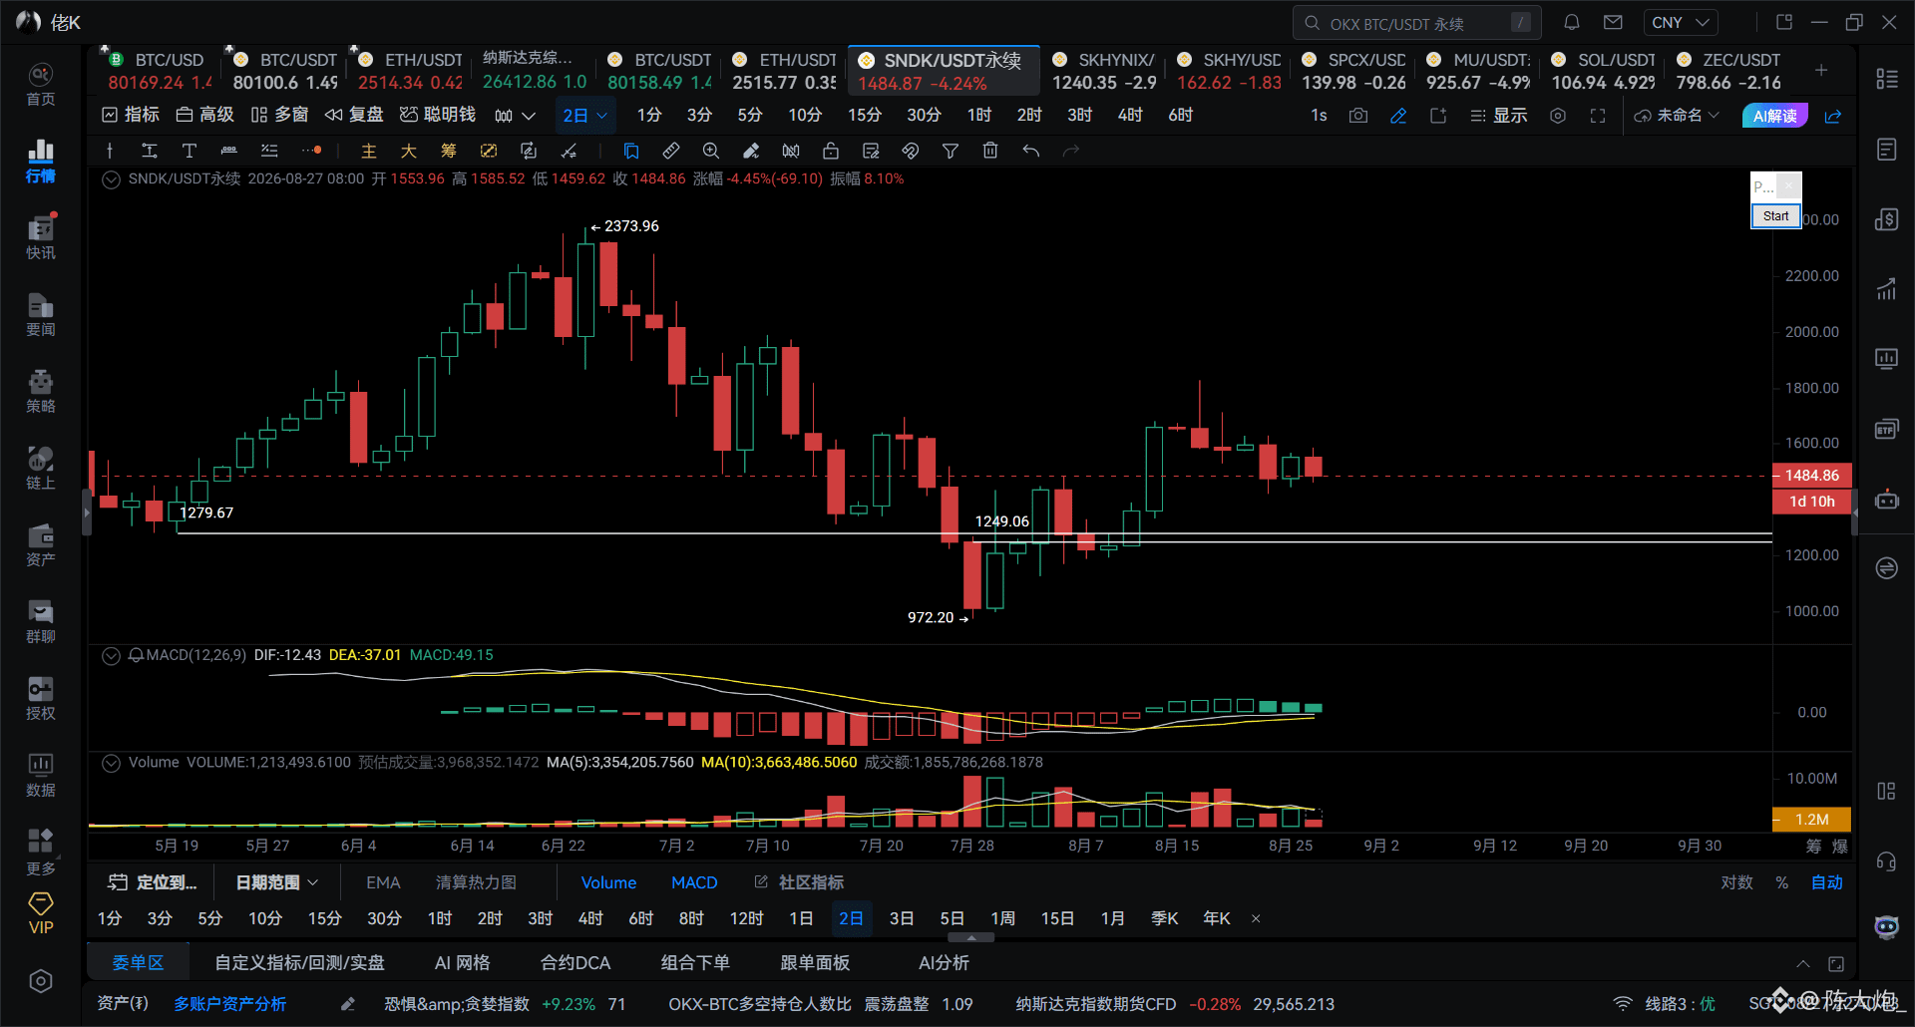Open the mail envelope icon
1915x1027 pixels.
coord(1613,22)
